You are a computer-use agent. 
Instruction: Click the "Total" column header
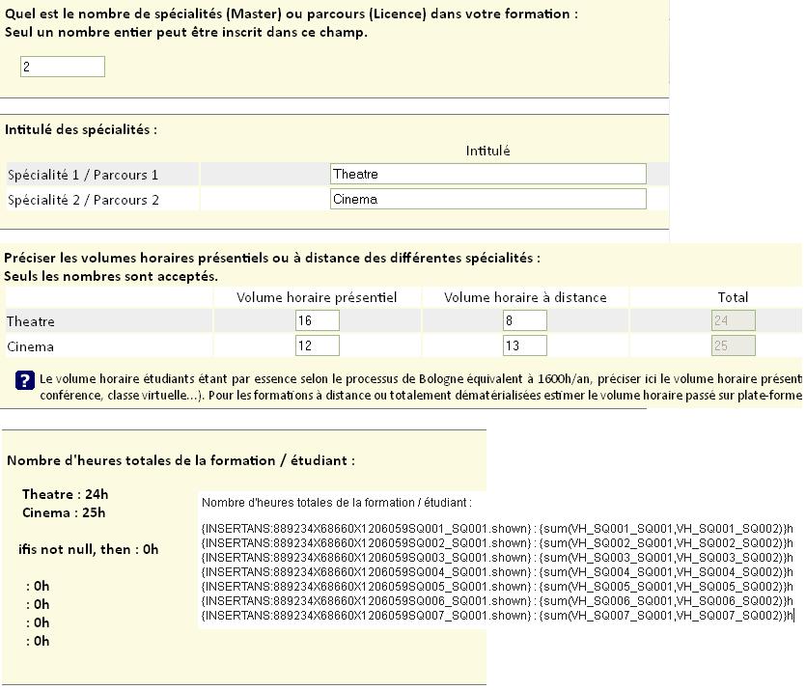click(x=733, y=297)
